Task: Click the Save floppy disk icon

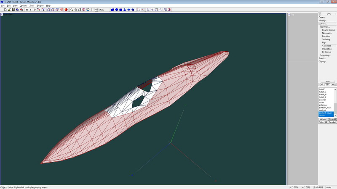Action: coord(13,10)
